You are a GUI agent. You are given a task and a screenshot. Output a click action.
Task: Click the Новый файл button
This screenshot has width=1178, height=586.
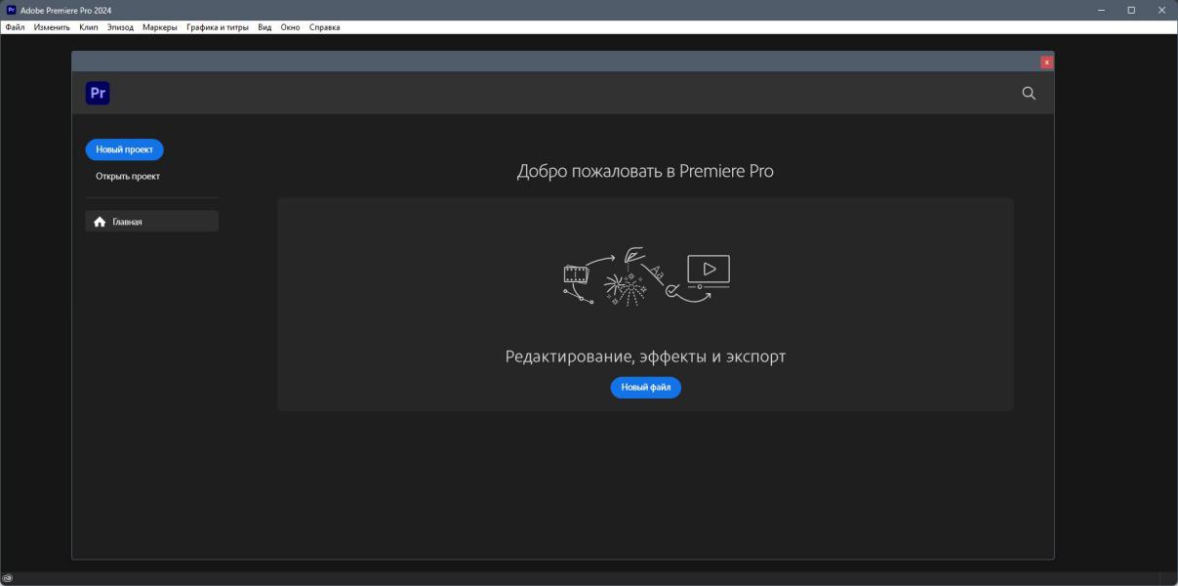[x=646, y=388]
